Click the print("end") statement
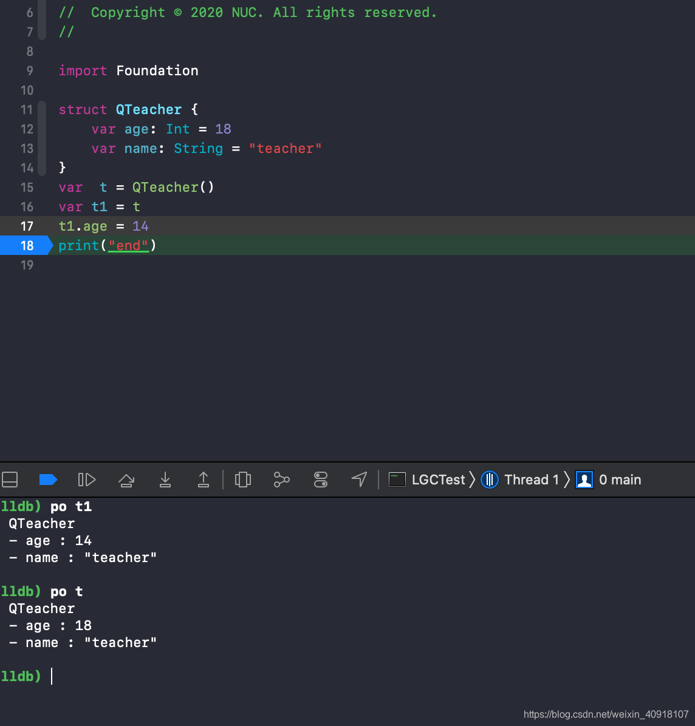This screenshot has width=695, height=726. point(108,245)
